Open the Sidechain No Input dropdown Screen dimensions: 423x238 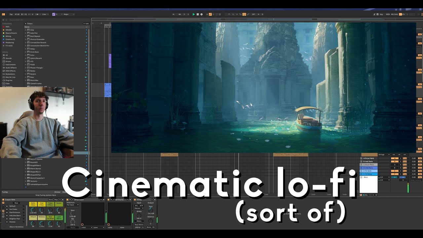73,205
